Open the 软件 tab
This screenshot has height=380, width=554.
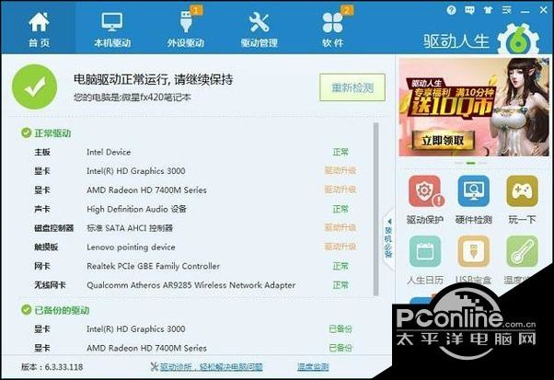pyautogui.click(x=332, y=29)
